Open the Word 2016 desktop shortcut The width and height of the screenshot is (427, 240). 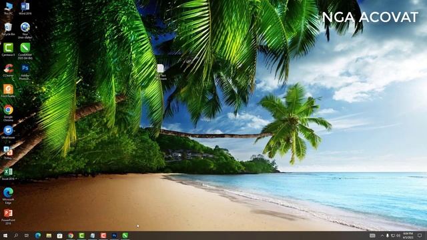(25, 8)
